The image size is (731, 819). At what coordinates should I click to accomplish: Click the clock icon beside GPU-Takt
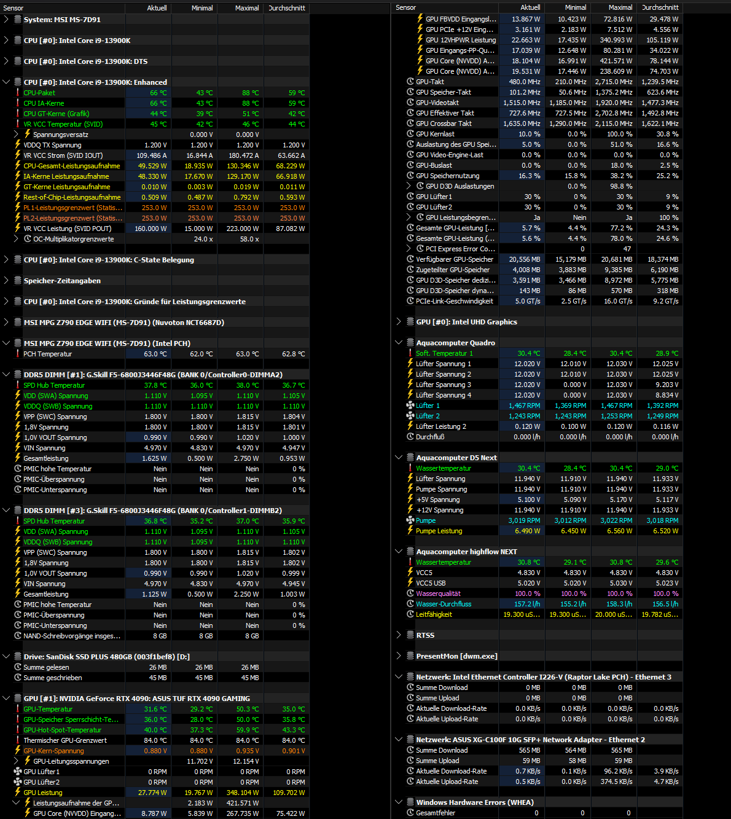click(x=410, y=82)
